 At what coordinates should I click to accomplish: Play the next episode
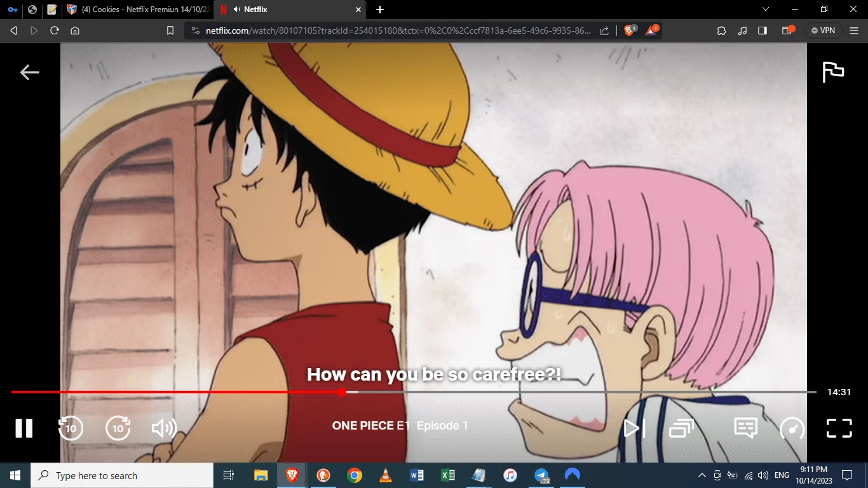pyautogui.click(x=634, y=428)
